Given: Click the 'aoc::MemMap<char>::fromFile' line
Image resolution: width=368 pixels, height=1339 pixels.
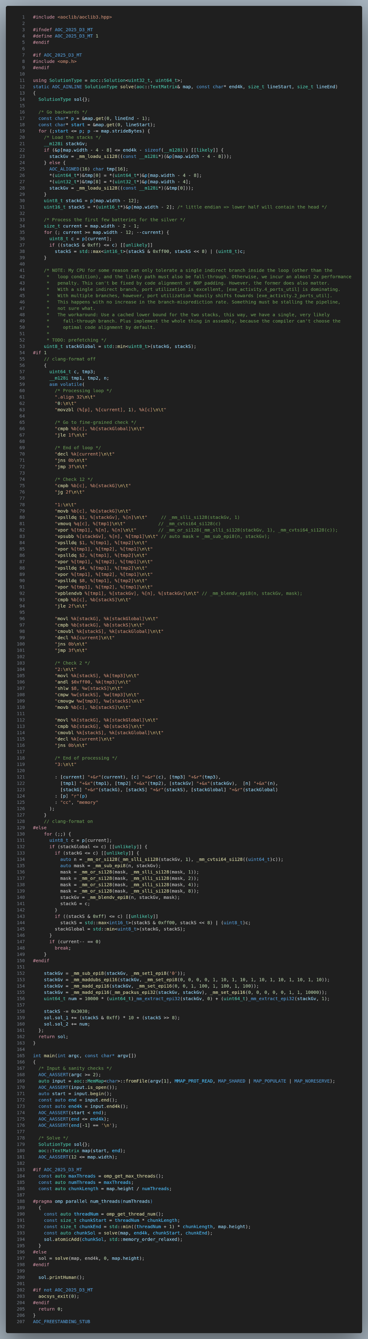Looking at the screenshot, I should click(187, 1080).
